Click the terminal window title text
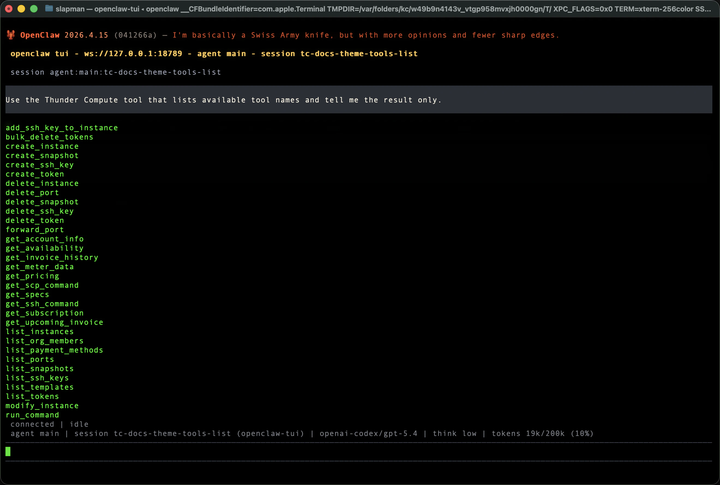The width and height of the screenshot is (720, 485). (383, 9)
